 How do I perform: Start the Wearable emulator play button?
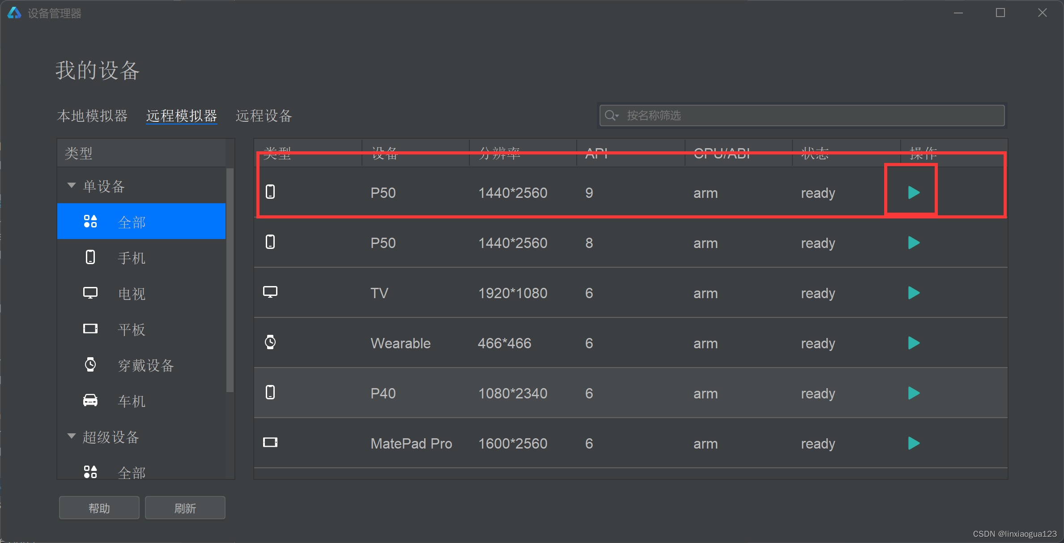point(914,343)
